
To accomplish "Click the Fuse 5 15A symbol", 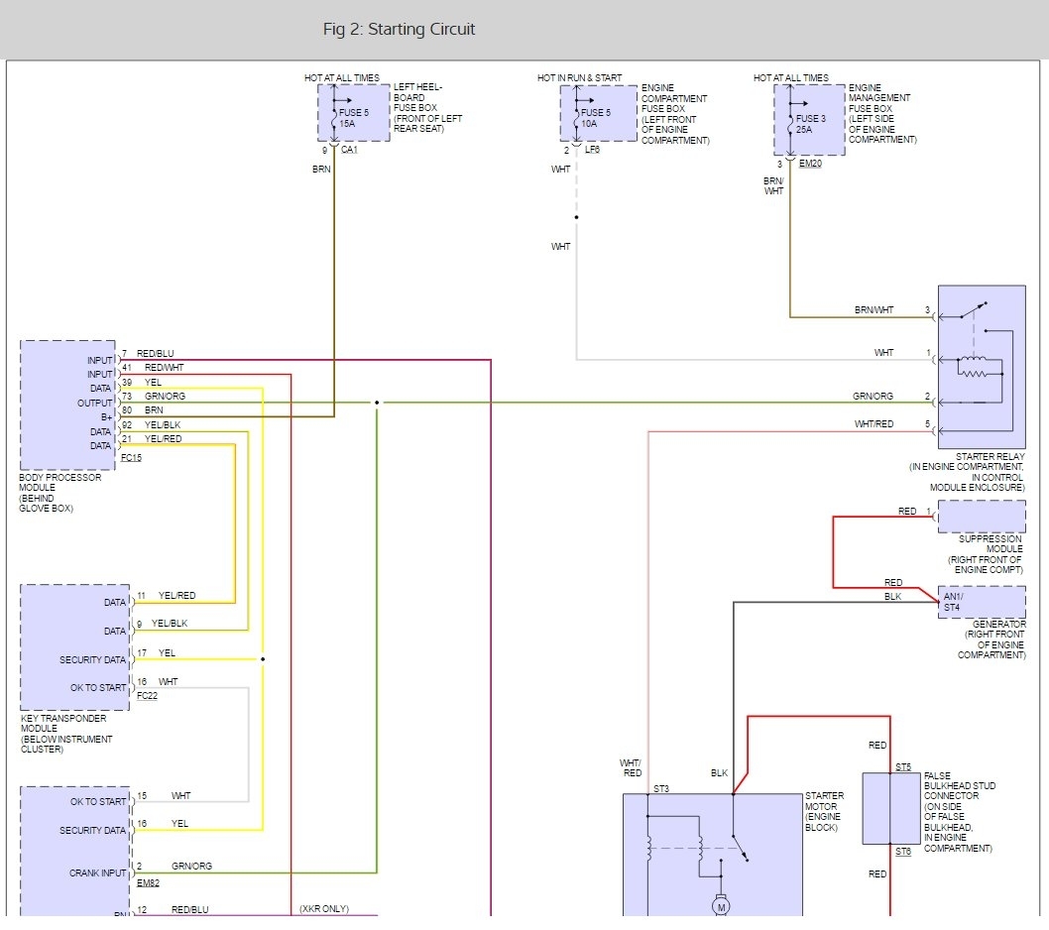I will 354,112.
